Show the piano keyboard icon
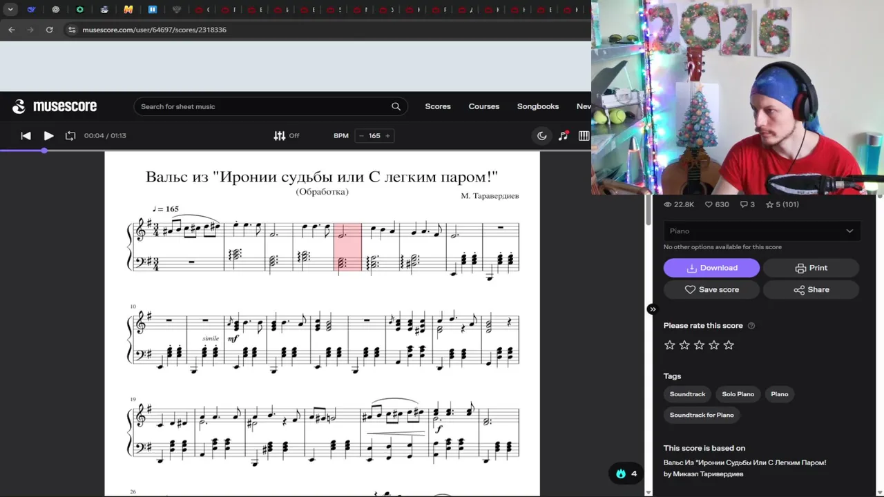Viewport: 884px width, 497px height. 584,136
